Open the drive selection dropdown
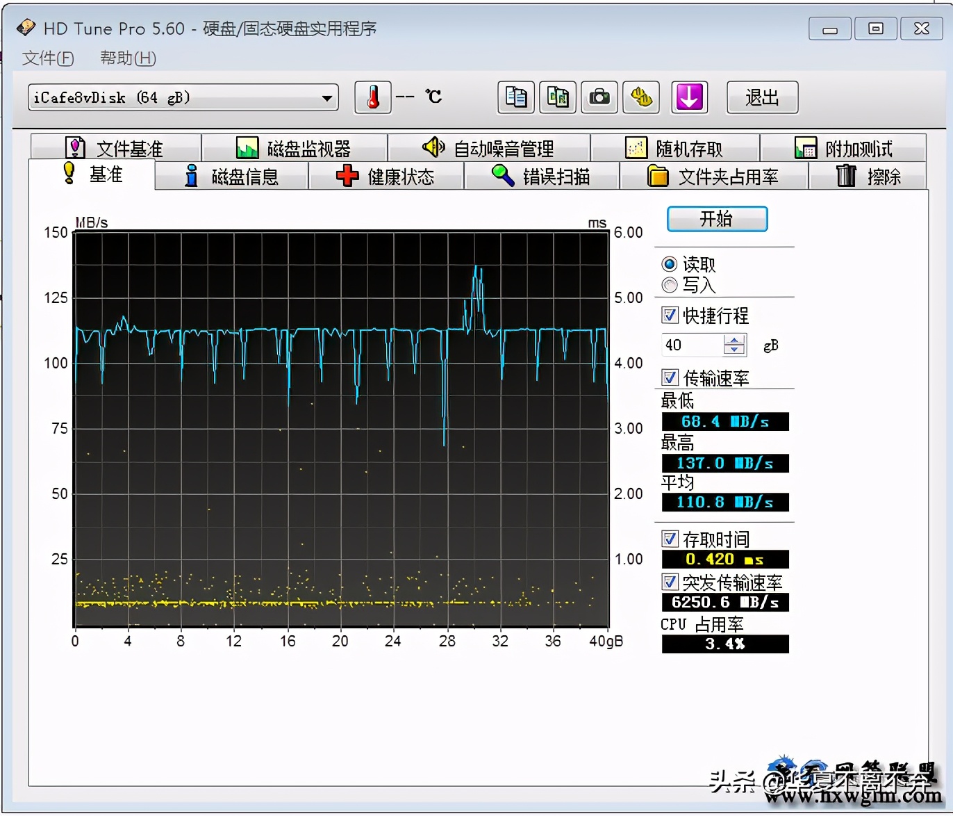Viewport: 953px width, 816px height. click(326, 97)
